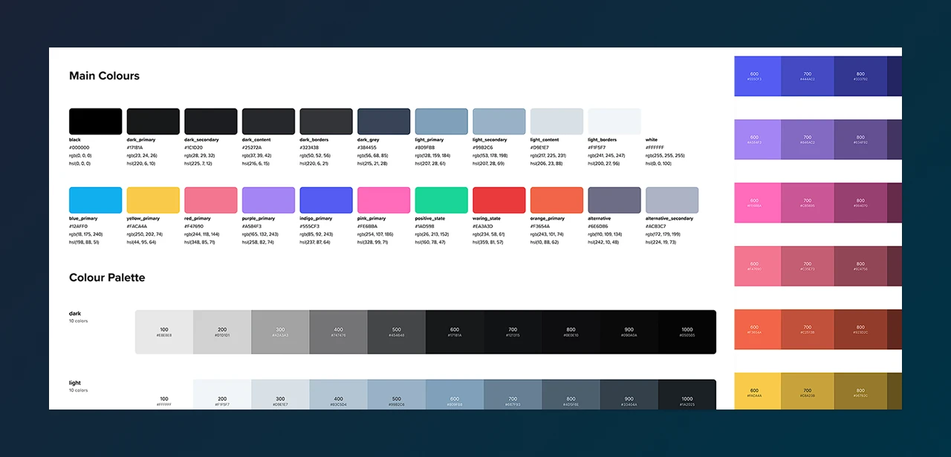Click the light 10 colors row label
951x457 pixels.
78,386
